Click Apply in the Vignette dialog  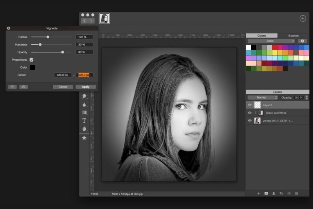tap(86, 87)
